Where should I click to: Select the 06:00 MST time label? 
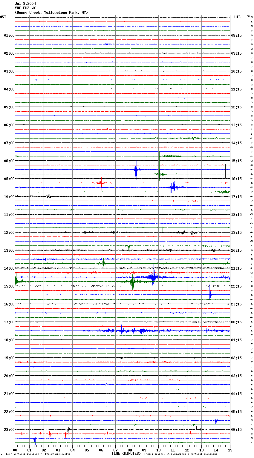click(9, 125)
